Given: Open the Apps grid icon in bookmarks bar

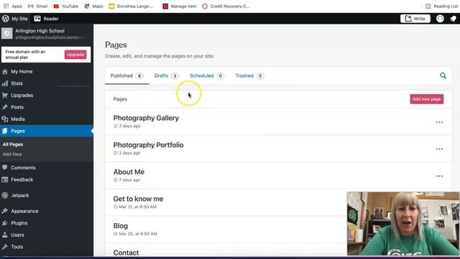Looking at the screenshot, I should 6,6.
